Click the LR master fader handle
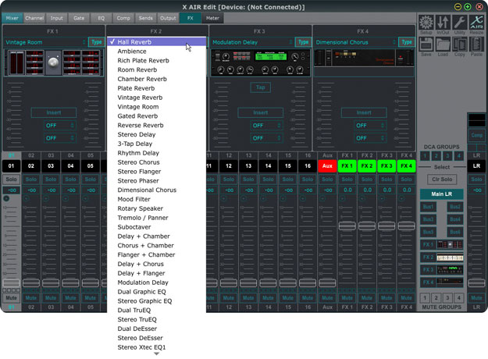The image size is (488, 359). tap(476, 283)
